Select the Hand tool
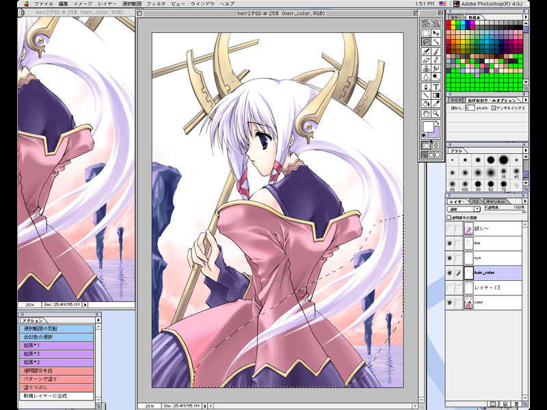The image size is (547, 410). coord(425,113)
